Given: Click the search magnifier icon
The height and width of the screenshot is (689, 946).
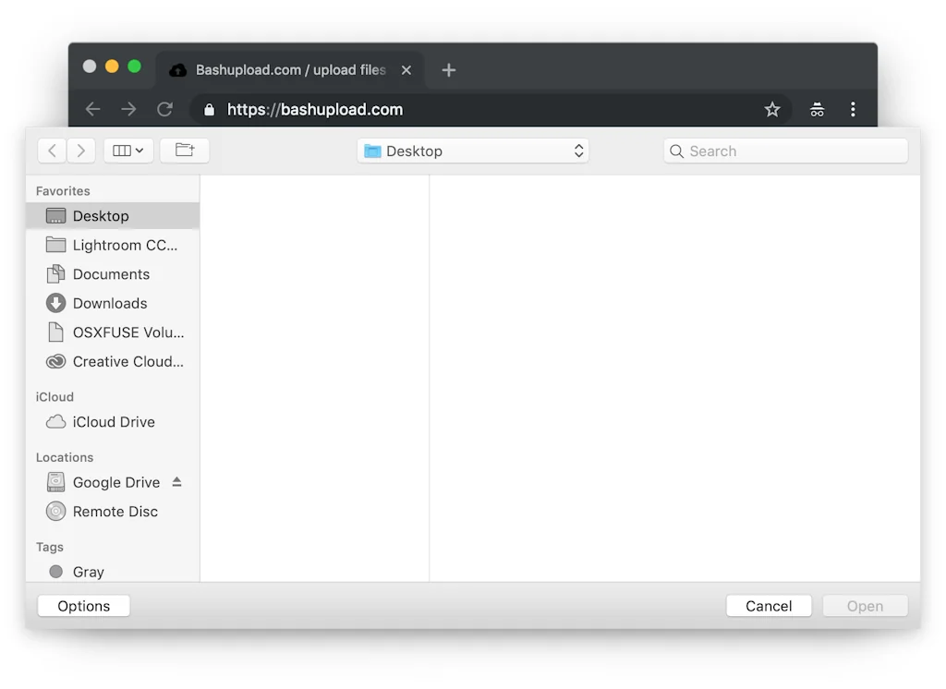Looking at the screenshot, I should (676, 151).
